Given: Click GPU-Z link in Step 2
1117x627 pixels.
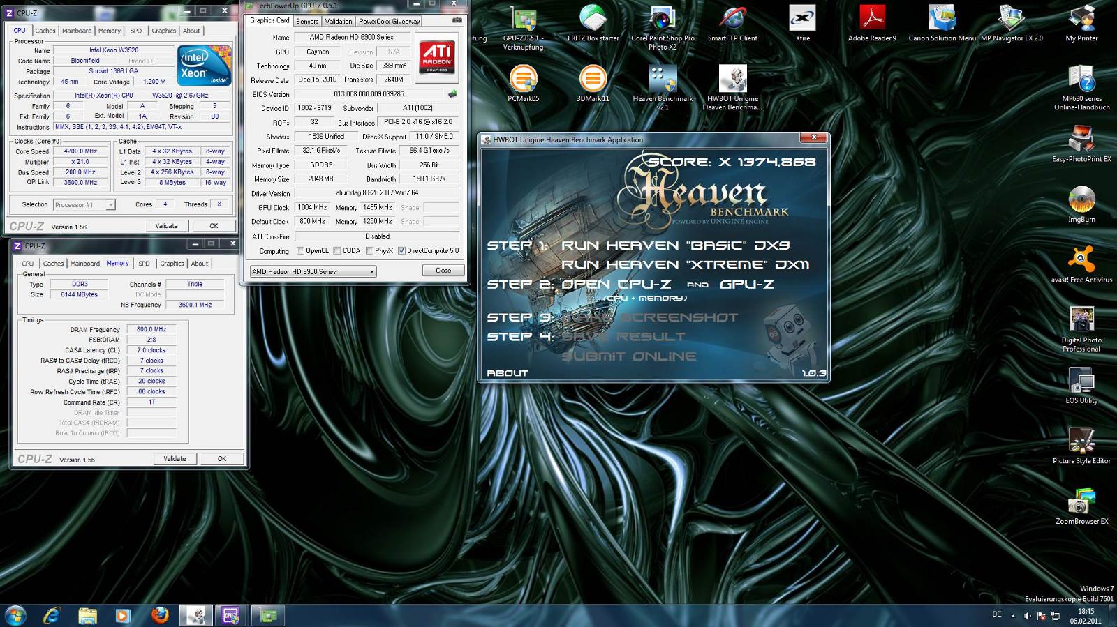Looking at the screenshot, I should coord(747,285).
